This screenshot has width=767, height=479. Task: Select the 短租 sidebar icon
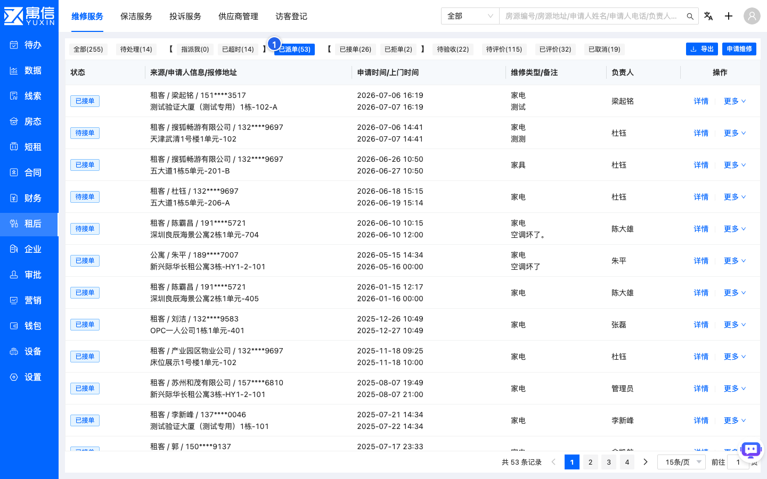pos(14,147)
